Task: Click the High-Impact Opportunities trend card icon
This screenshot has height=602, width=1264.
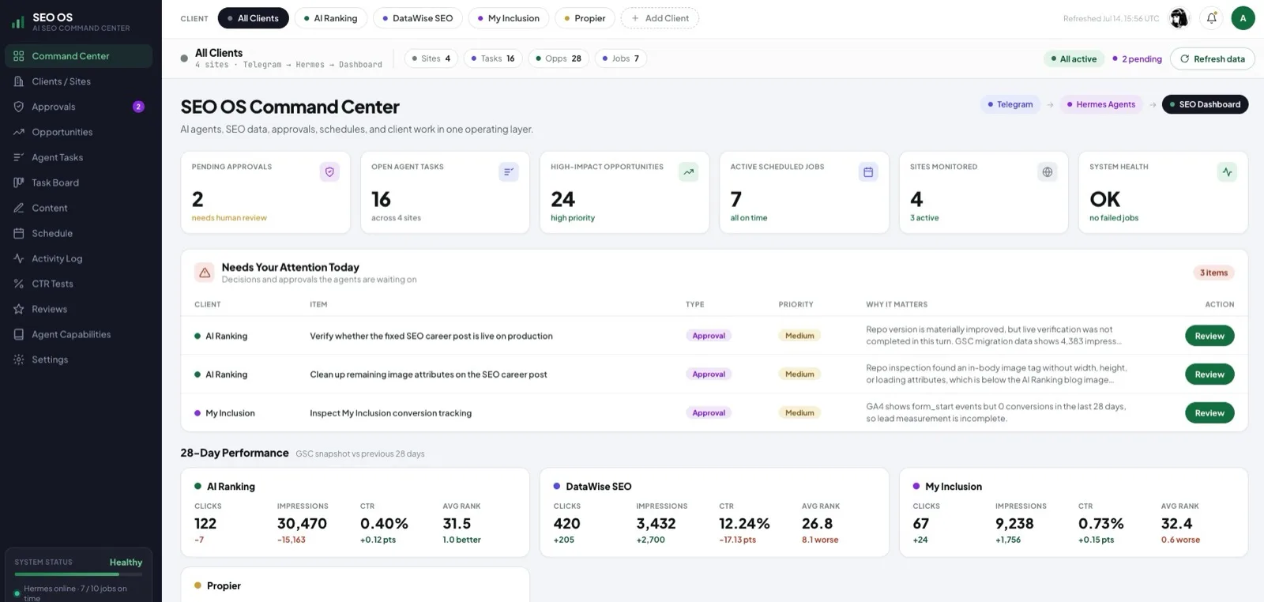Action: tap(689, 171)
